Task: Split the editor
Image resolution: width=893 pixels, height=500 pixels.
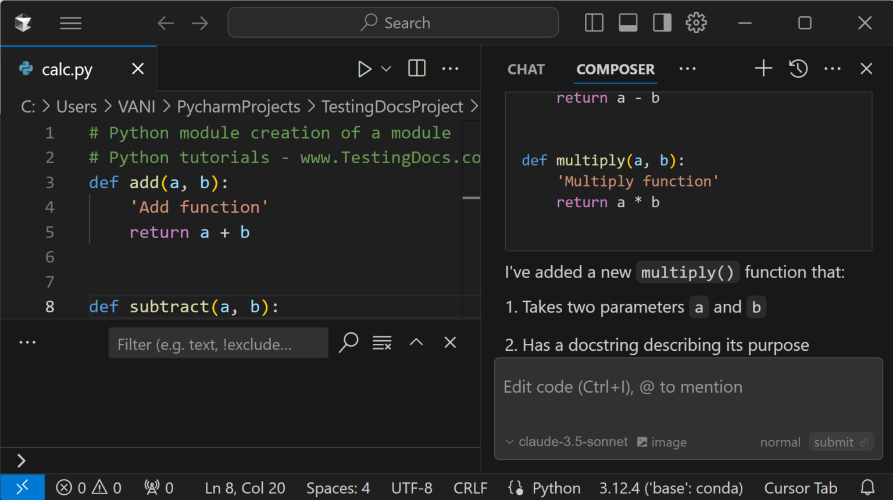Action: (416, 68)
